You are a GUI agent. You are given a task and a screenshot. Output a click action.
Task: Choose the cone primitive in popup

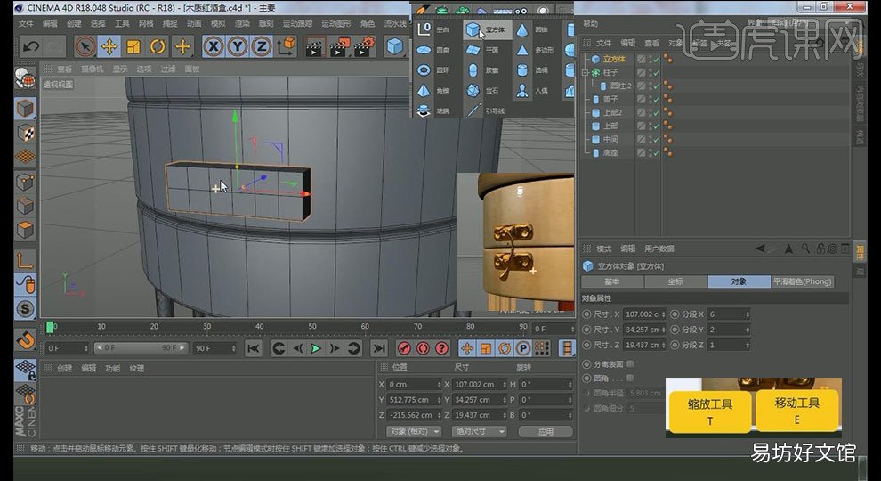click(x=522, y=29)
